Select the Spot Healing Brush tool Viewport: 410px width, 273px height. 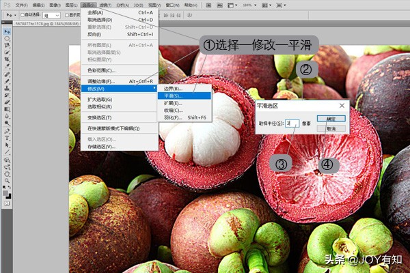[x=7, y=74]
